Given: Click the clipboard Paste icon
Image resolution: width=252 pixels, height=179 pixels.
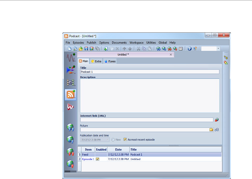Looking at the screenshot, I should (x=150, y=49).
